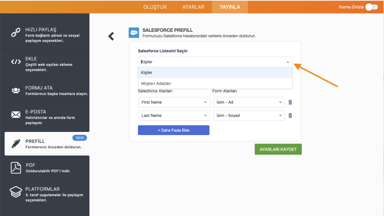Click the layers icon for Platformlar
This screenshot has height=216, width=384.
(16, 192)
